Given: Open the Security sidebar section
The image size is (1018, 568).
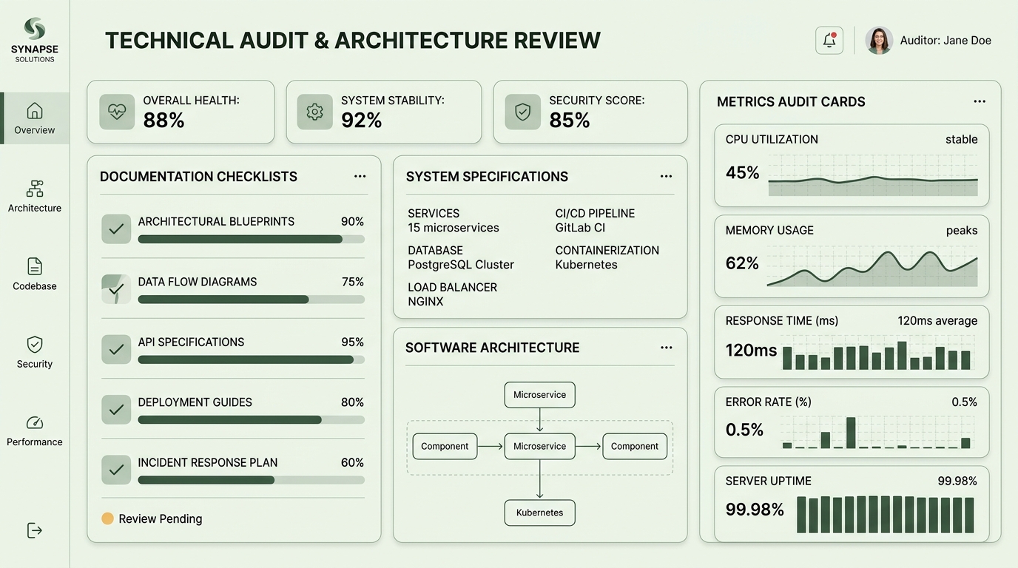Looking at the screenshot, I should click(34, 352).
